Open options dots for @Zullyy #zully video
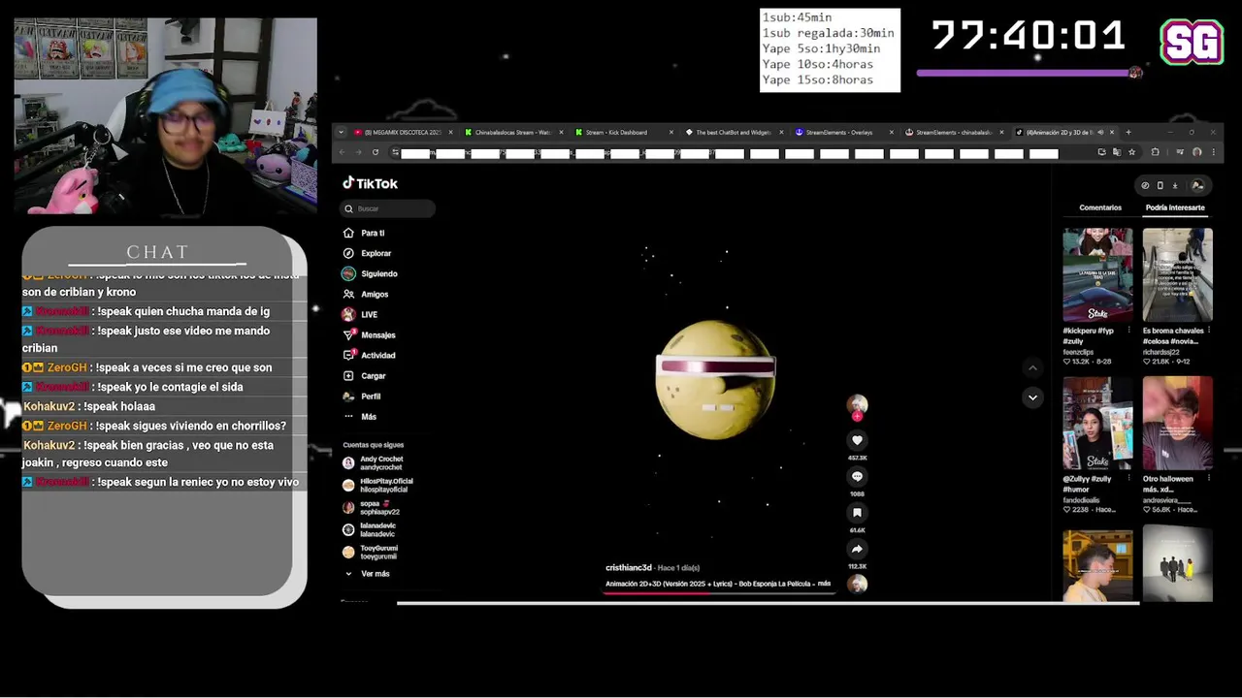Screen dimensions: 1242x698 pos(1129,479)
